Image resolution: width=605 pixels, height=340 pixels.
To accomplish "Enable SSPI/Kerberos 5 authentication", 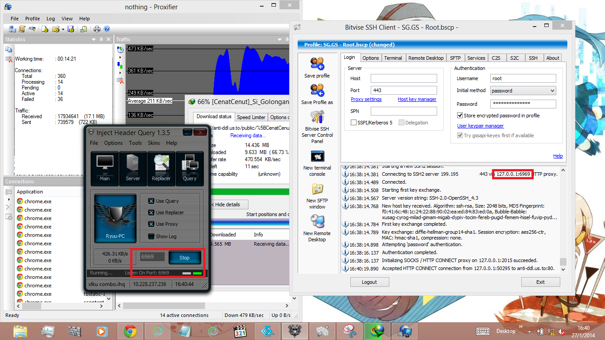I will click(x=353, y=123).
